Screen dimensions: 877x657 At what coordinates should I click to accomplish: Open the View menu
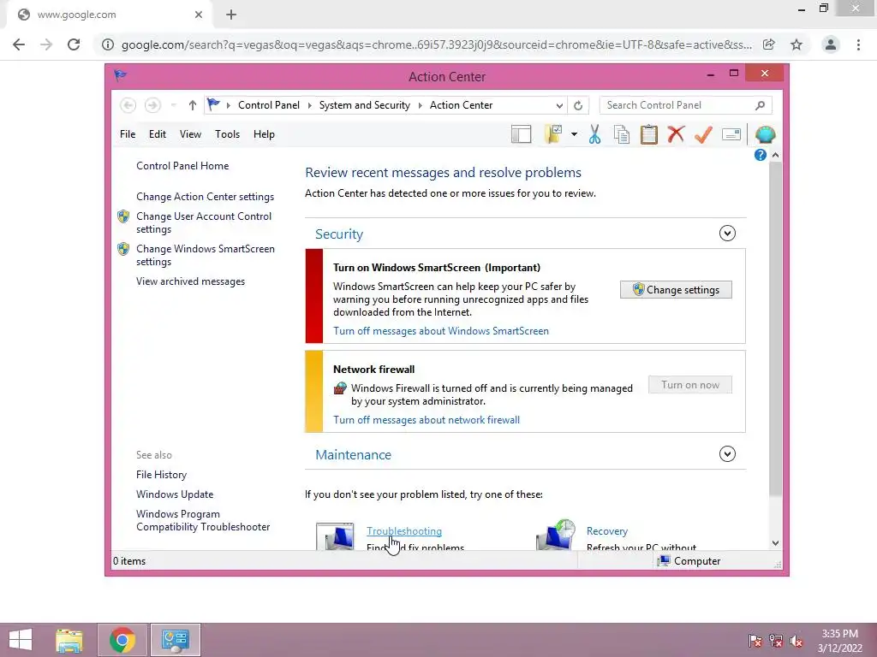pyautogui.click(x=190, y=134)
